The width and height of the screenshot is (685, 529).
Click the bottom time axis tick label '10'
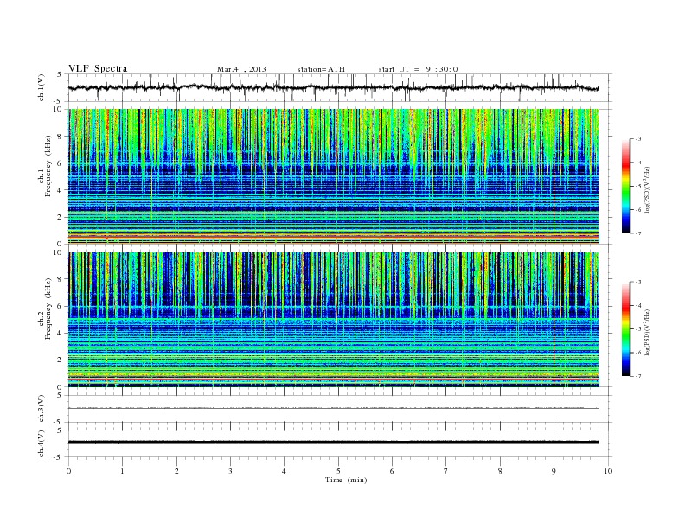608,471
